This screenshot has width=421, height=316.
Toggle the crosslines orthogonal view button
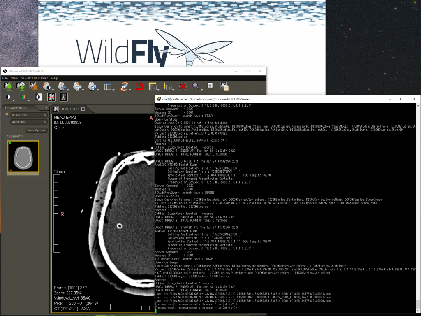(51, 97)
